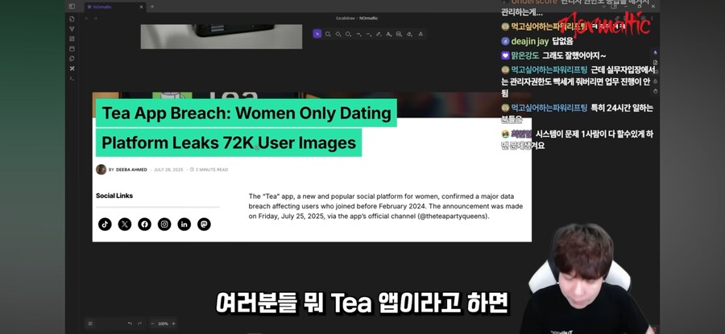Image resolution: width=725 pixels, height=334 pixels.
Task: Click chat message '답없음'
Action: [x=563, y=42]
